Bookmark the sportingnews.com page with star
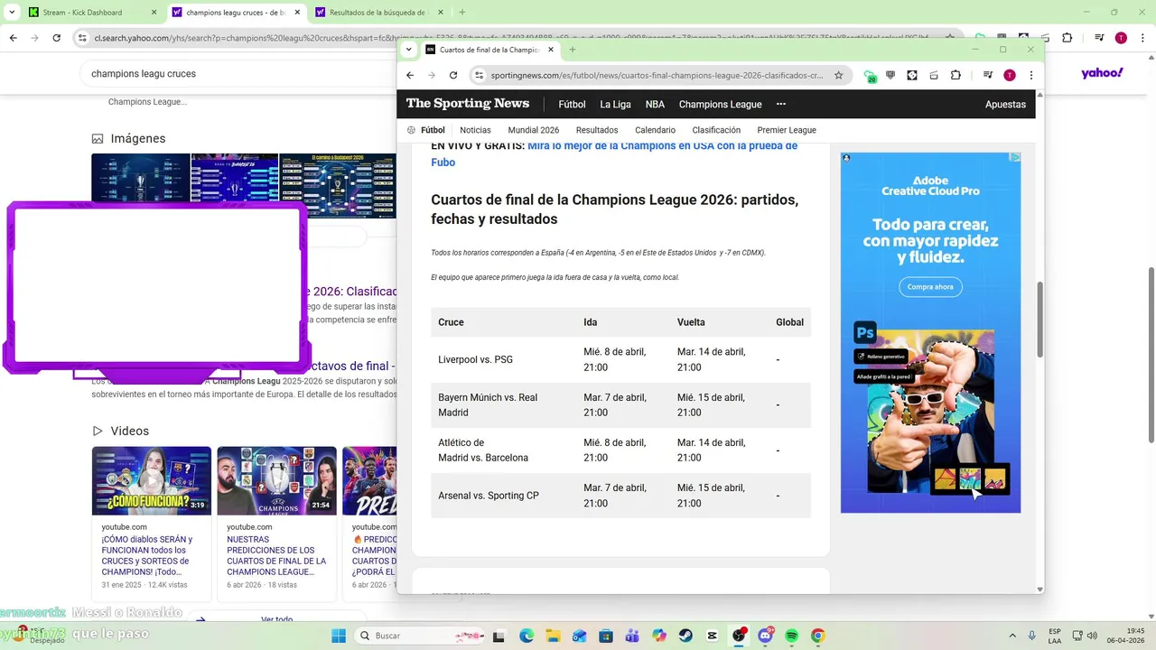The width and height of the screenshot is (1156, 650). [838, 76]
